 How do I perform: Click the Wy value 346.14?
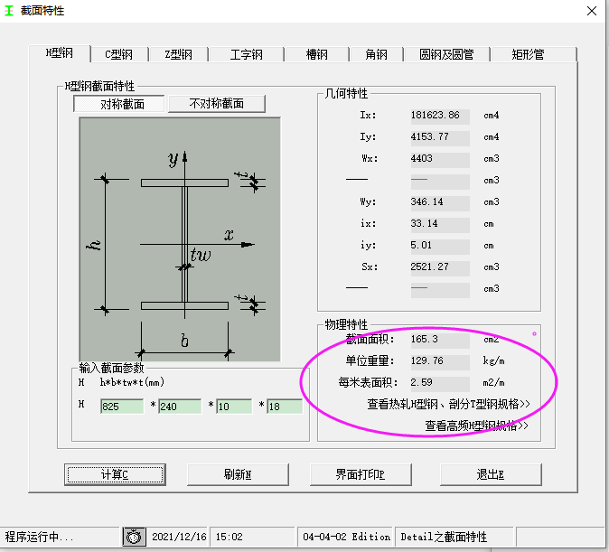(440, 202)
